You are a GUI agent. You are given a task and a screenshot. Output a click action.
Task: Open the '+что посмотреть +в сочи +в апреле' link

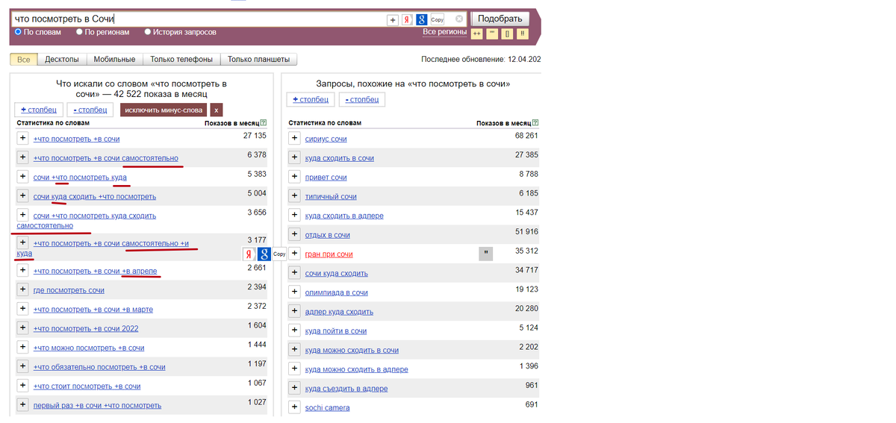[x=96, y=270]
